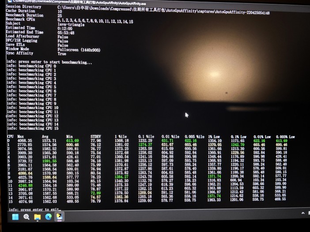Click green 0.1 %ile value 1274.37
The width and height of the screenshot is (310, 232).
tap(145, 145)
